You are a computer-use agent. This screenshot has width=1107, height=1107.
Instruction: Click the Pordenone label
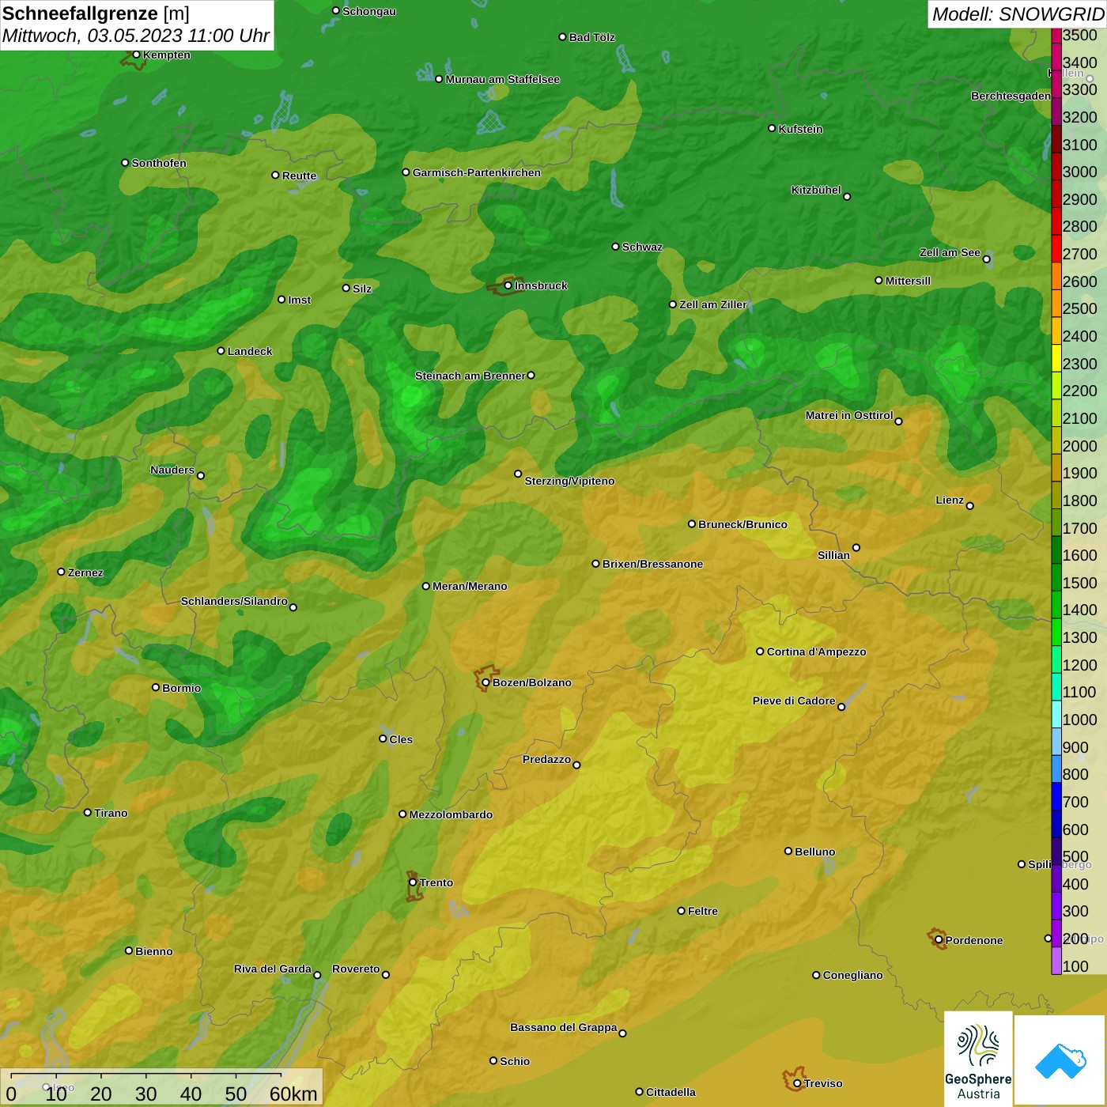tap(974, 940)
